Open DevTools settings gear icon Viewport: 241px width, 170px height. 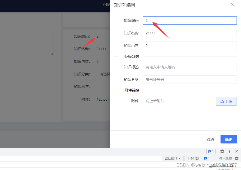[222, 151]
